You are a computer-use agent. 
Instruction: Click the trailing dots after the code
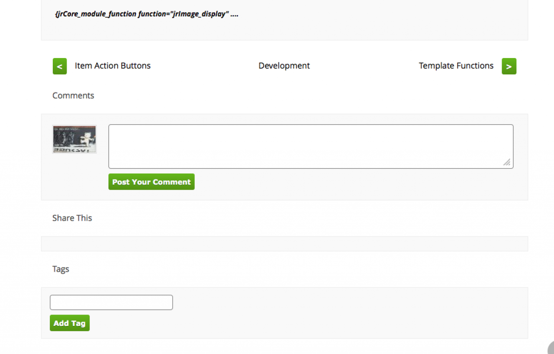tap(235, 14)
